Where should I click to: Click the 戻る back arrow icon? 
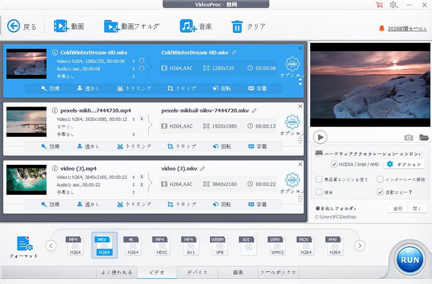click(x=14, y=26)
